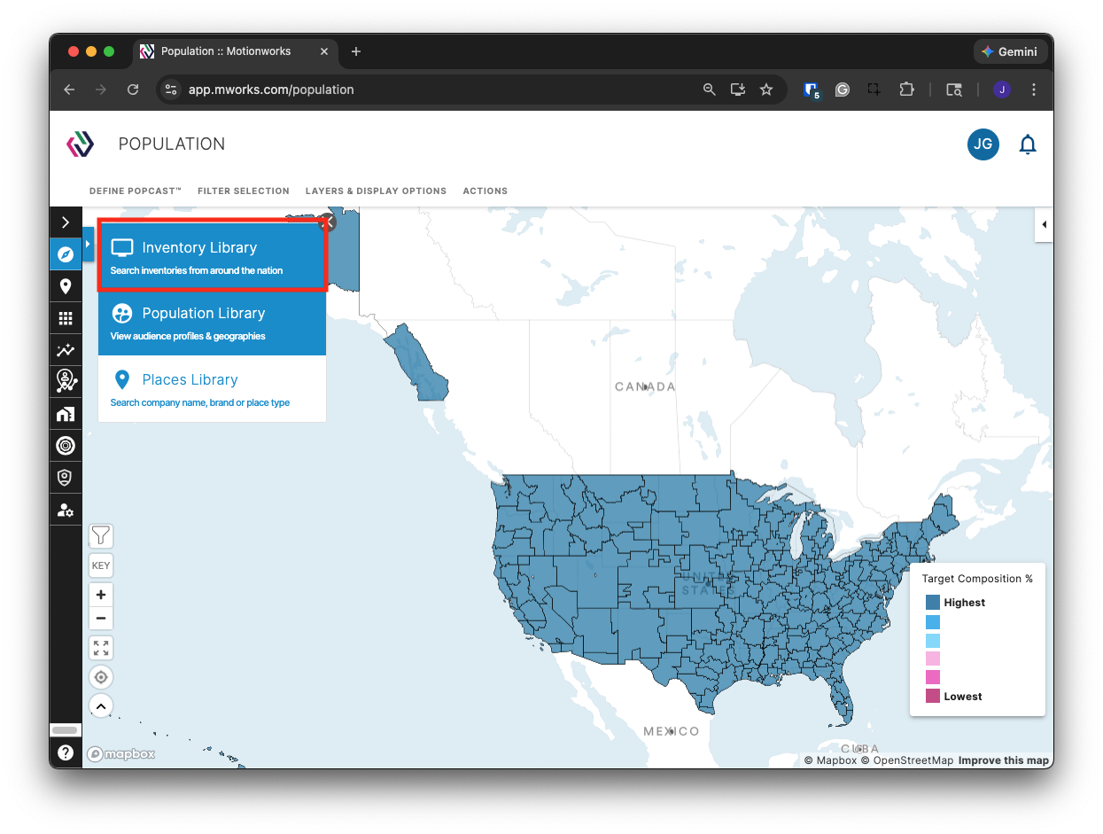Open the FILTER SELECTION menu

click(x=244, y=191)
